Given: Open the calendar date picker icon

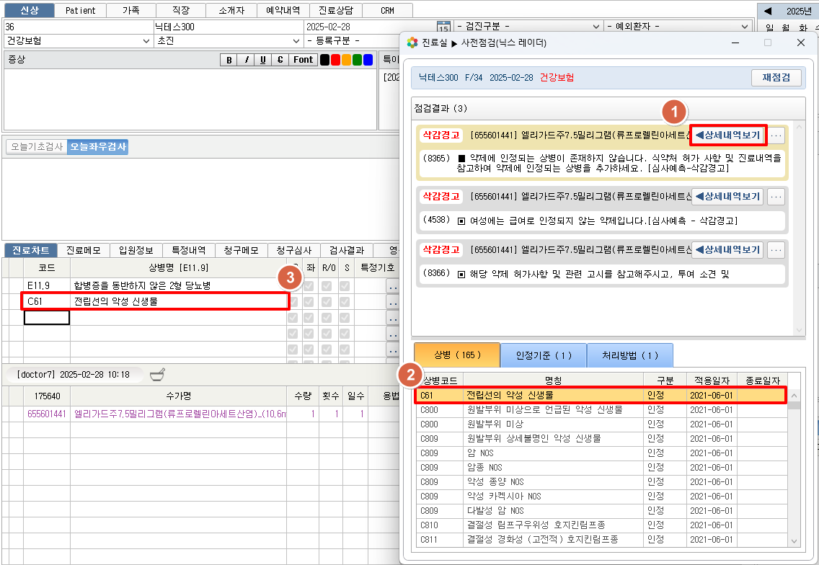Looking at the screenshot, I should [x=443, y=27].
